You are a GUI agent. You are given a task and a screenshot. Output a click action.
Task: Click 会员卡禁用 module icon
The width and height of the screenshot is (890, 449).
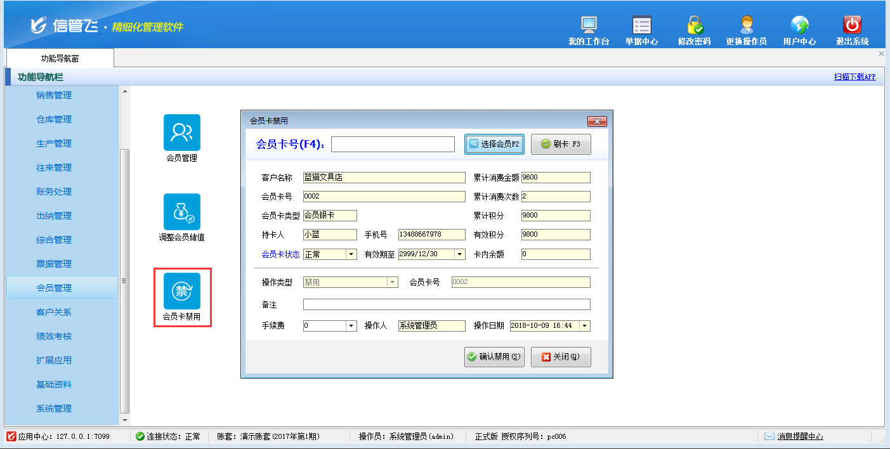coord(182,291)
